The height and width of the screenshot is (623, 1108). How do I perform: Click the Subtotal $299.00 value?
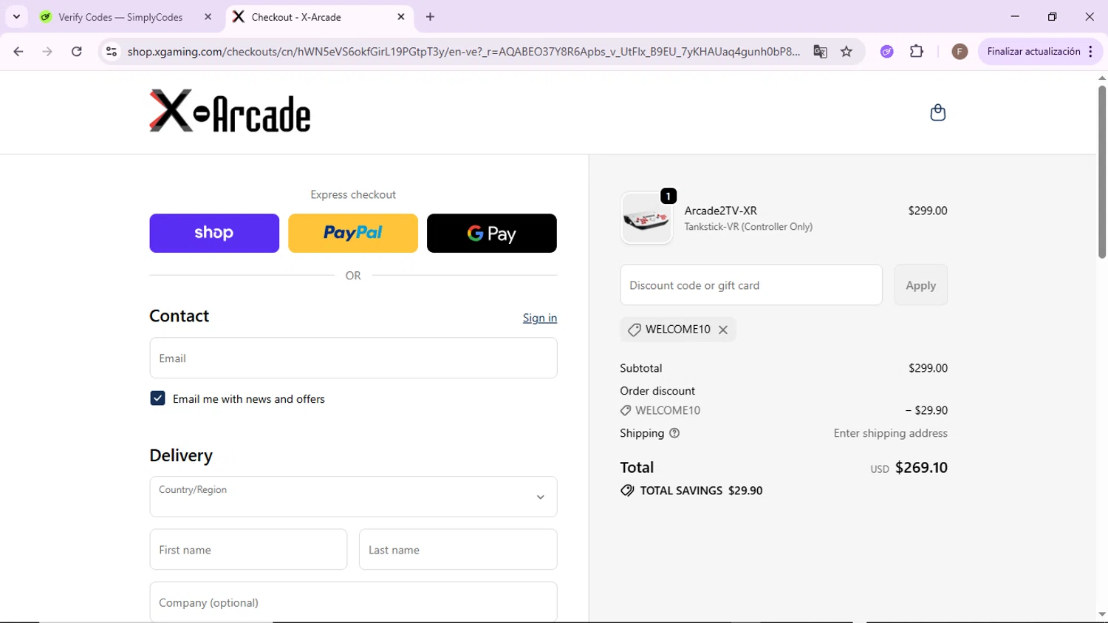click(928, 368)
